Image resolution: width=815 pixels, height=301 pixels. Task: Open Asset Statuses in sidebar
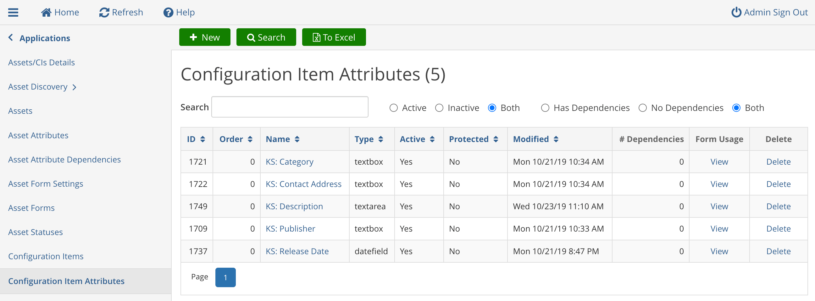click(36, 232)
